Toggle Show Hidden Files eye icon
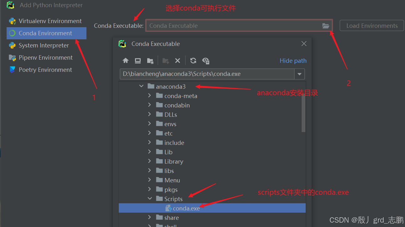Image resolution: width=405 pixels, height=227 pixels. click(x=206, y=61)
